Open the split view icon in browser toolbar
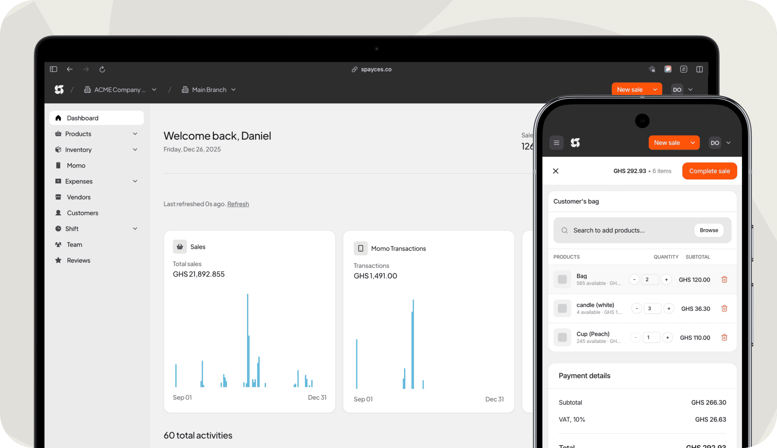 700,69
